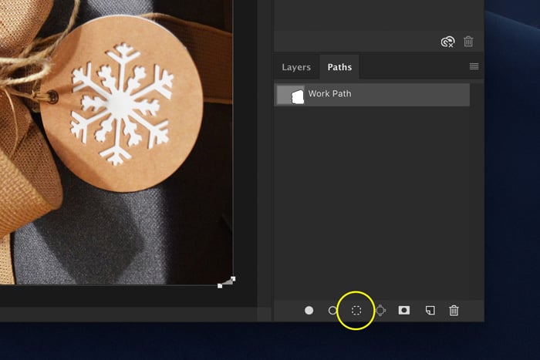Image resolution: width=540 pixels, height=360 pixels.
Task: Click the Work Path thumbnail
Action: pos(291,95)
